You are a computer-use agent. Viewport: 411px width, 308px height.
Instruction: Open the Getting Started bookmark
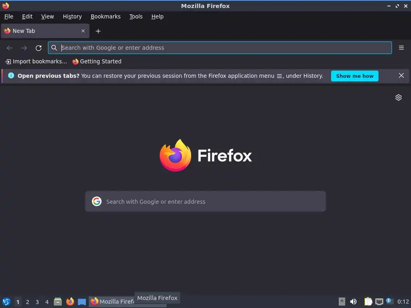click(x=97, y=61)
